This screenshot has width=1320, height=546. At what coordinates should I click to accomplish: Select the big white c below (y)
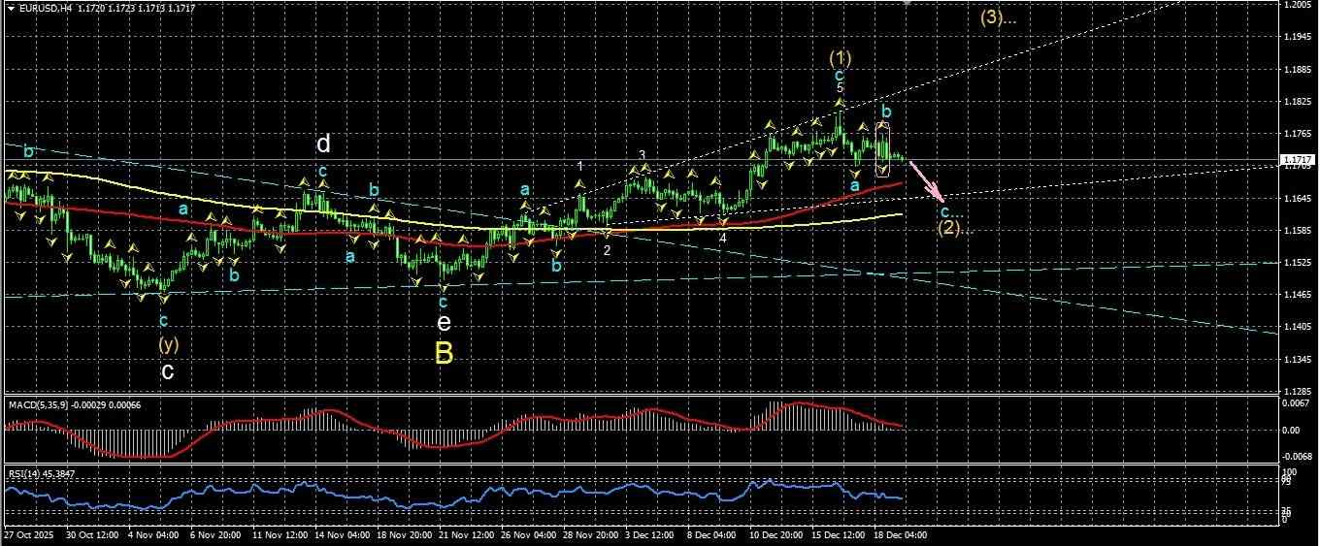pos(168,371)
